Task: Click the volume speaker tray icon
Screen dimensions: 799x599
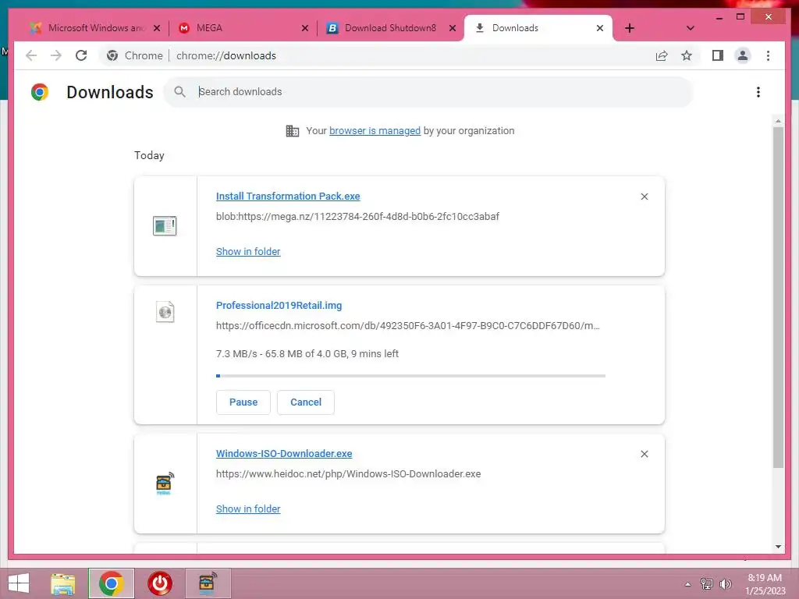Action: pyautogui.click(x=725, y=584)
